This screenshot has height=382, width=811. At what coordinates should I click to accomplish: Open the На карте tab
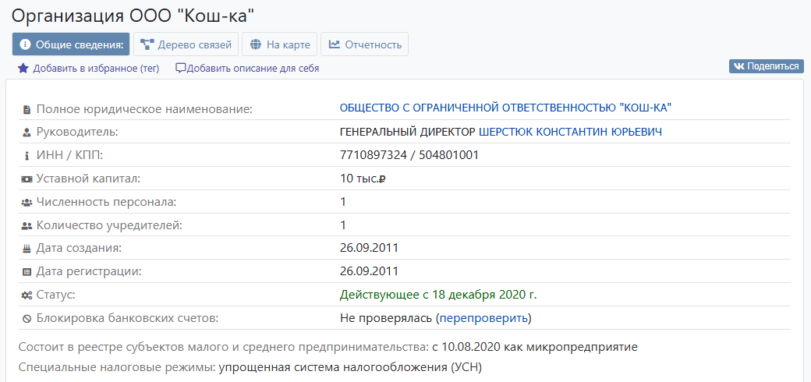[279, 44]
